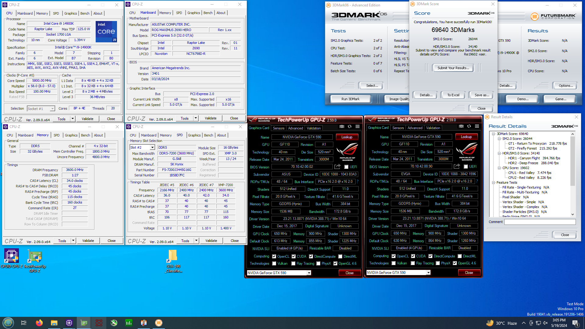Open File Explorer from the taskbar
Viewport: 585px width, 329px height.
pyautogui.click(x=54, y=323)
